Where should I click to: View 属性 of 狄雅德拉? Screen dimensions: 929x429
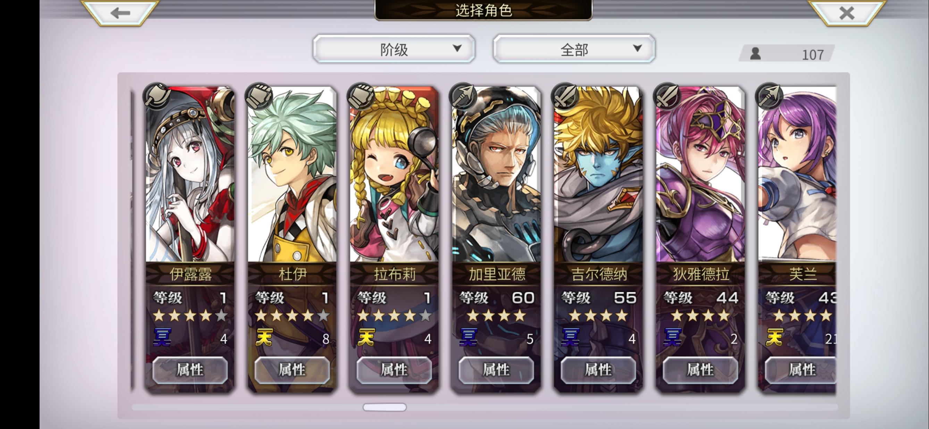(x=700, y=370)
